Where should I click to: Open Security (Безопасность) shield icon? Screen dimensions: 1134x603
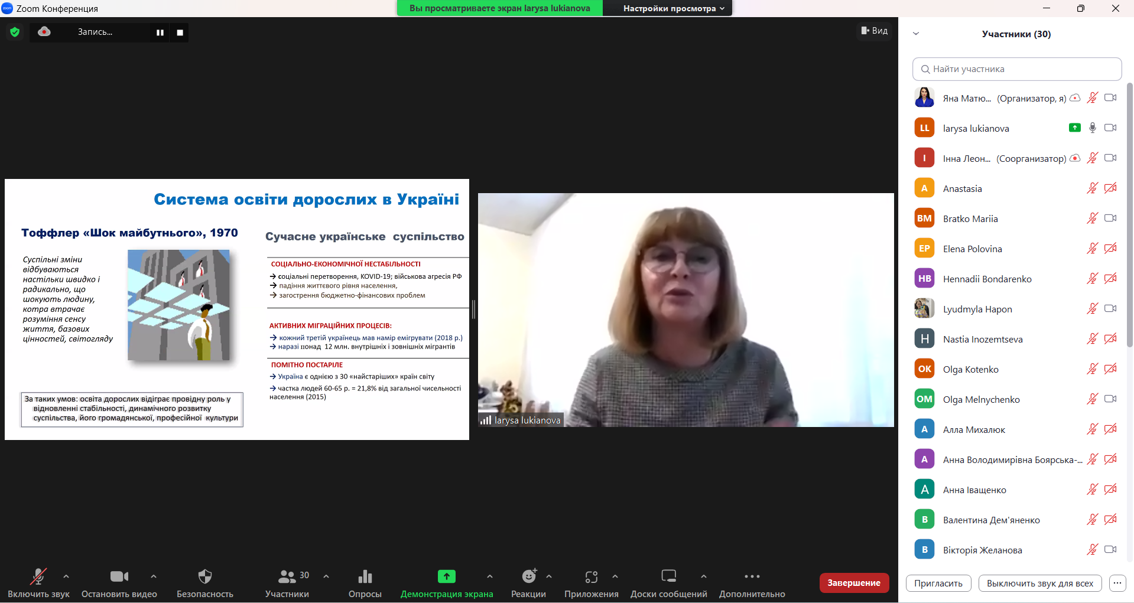tap(204, 576)
